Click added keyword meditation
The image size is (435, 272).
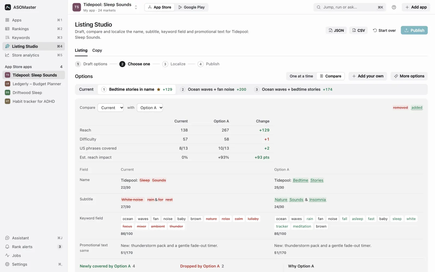(x=302, y=226)
